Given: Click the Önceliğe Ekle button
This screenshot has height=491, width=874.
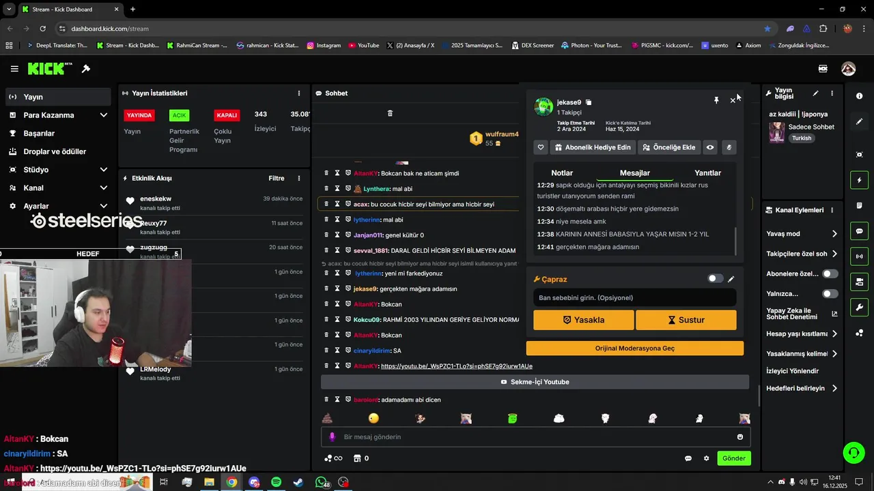Looking at the screenshot, I should [669, 147].
